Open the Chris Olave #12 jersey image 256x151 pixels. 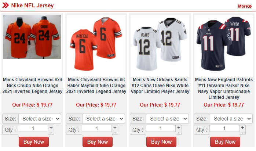(x=160, y=44)
